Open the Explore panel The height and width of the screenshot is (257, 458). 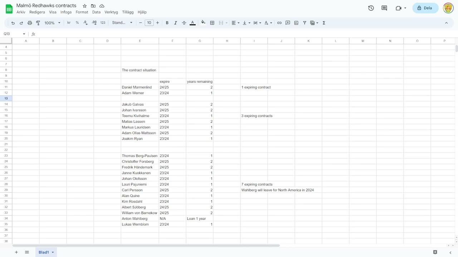point(435,252)
